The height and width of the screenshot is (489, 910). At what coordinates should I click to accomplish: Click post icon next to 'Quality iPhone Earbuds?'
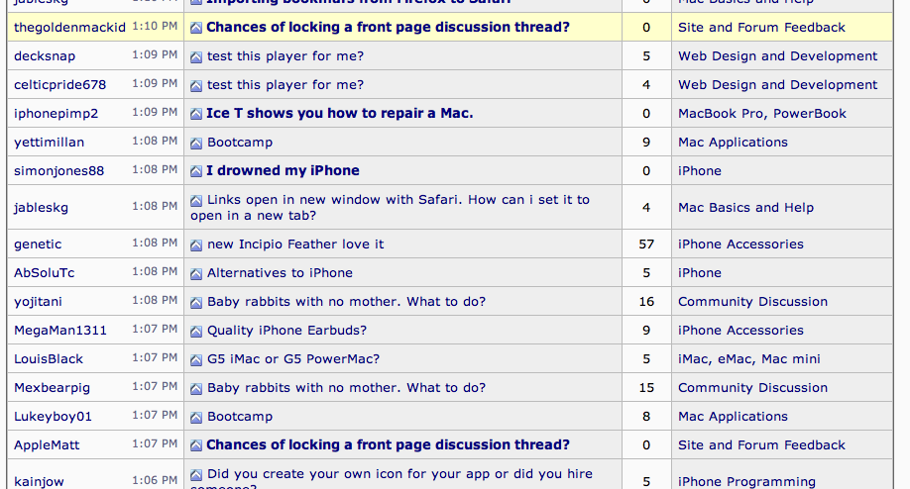click(x=196, y=331)
